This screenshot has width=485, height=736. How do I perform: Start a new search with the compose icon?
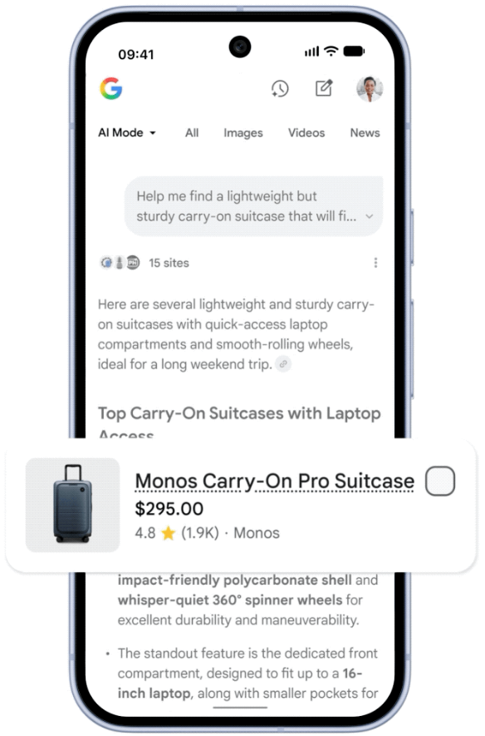(323, 88)
